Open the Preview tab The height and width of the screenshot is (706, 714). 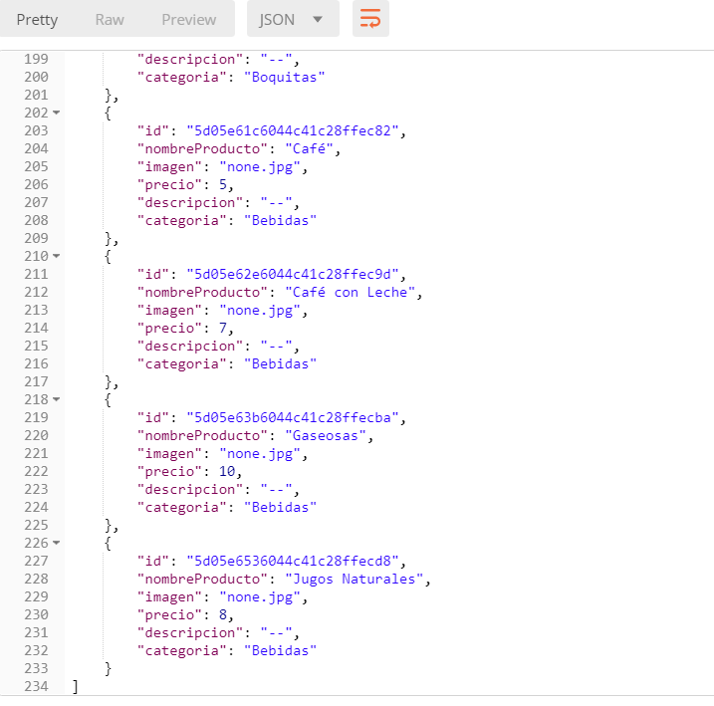[188, 20]
